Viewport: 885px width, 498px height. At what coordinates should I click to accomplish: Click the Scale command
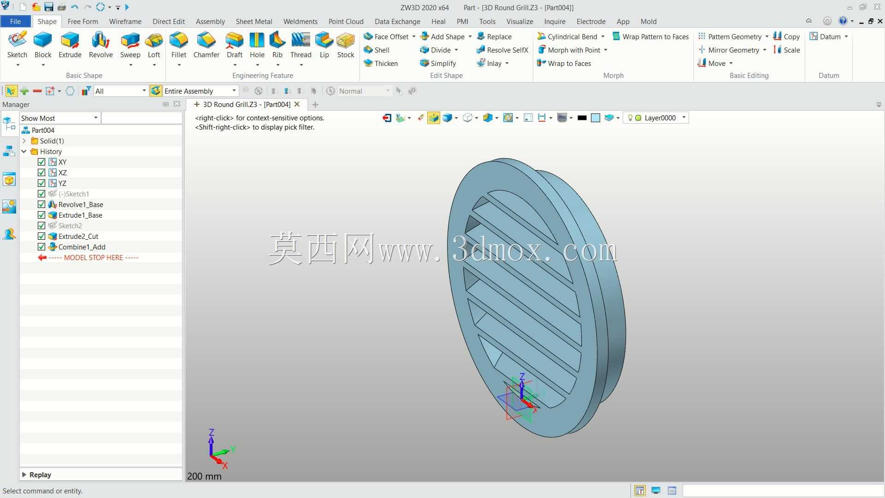coord(787,50)
